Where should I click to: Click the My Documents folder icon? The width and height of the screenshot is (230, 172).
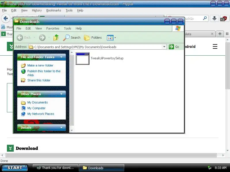23,103
